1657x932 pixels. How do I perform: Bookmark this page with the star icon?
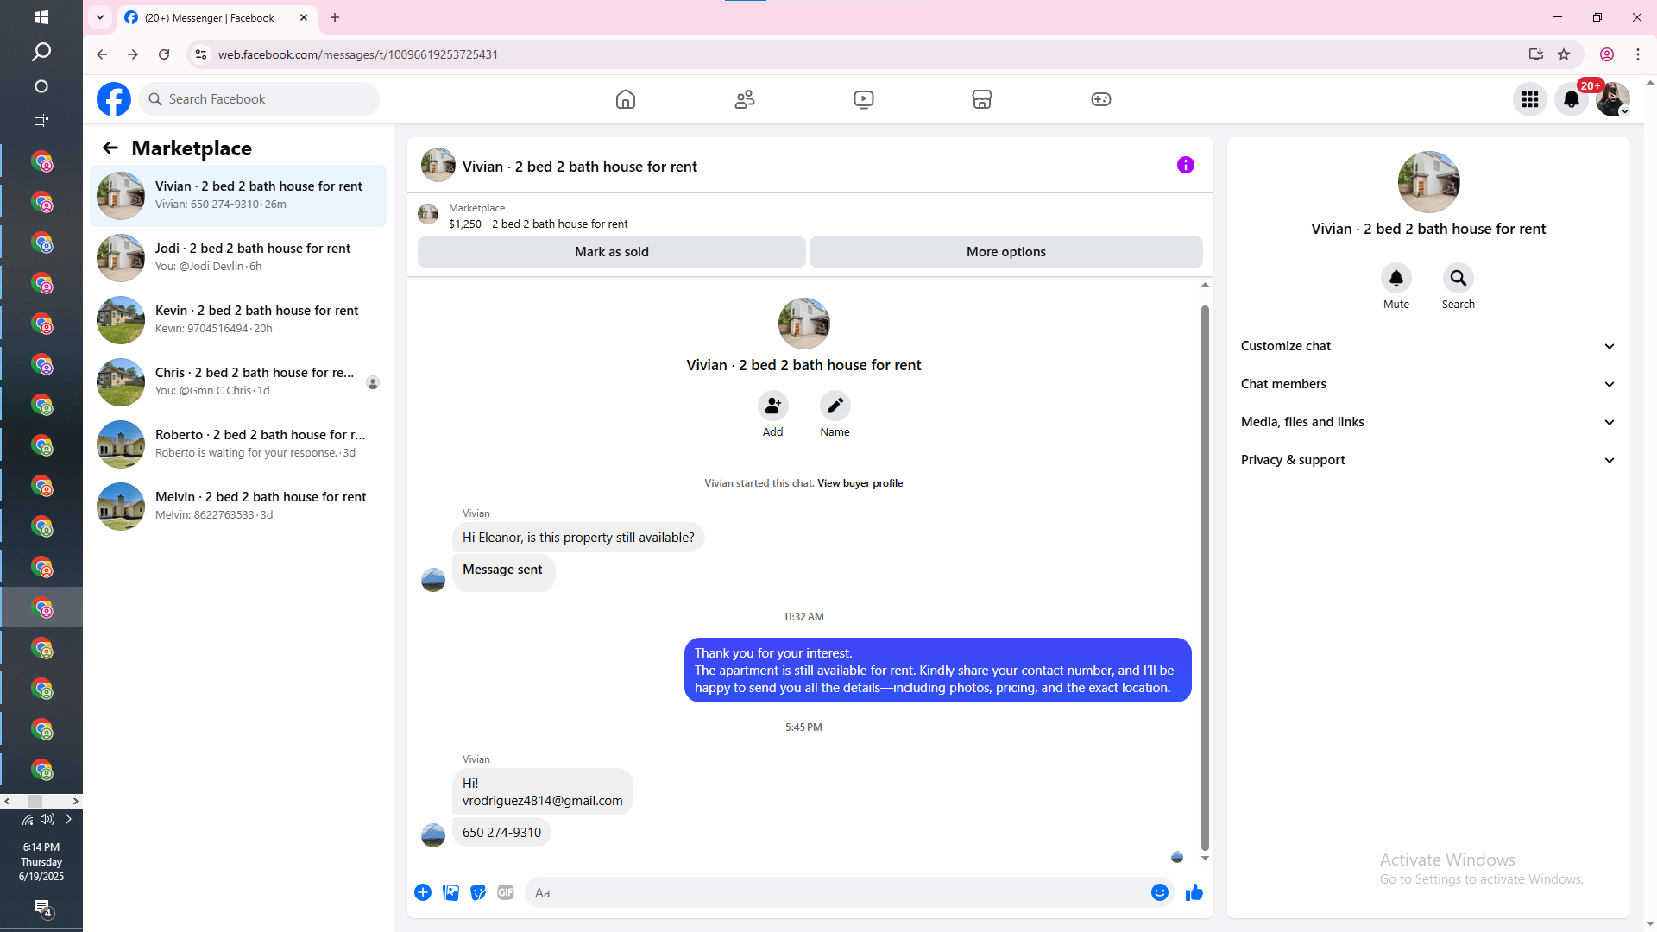(1564, 54)
